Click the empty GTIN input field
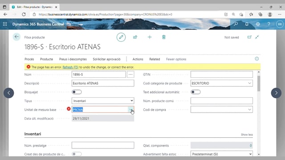The height and width of the screenshot is (160, 285). [x=222, y=74]
